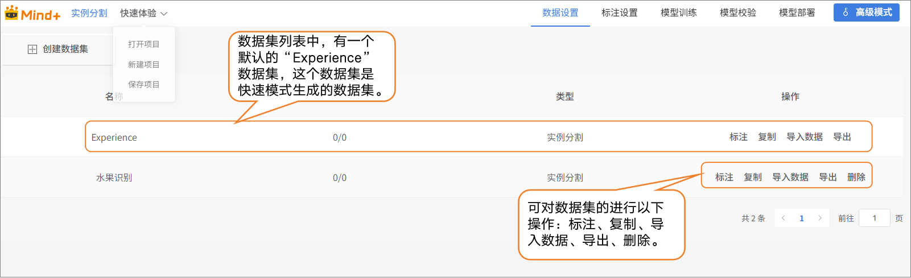Choose 新建项目 in the dropdown menu
911x278 pixels.
pos(143,65)
